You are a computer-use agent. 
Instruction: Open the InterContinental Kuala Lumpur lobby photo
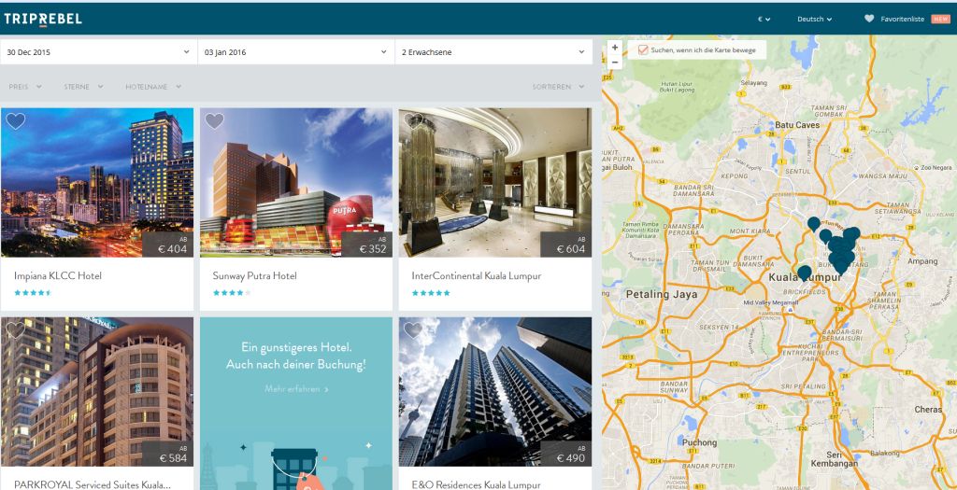pyautogui.click(x=495, y=182)
